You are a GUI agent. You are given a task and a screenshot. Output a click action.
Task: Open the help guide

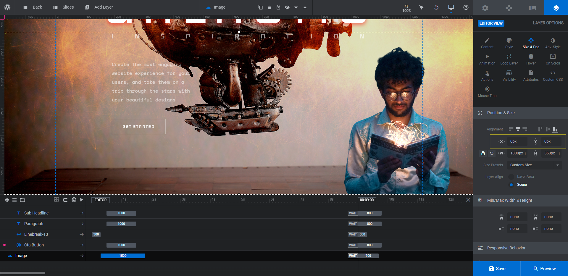(x=466, y=7)
